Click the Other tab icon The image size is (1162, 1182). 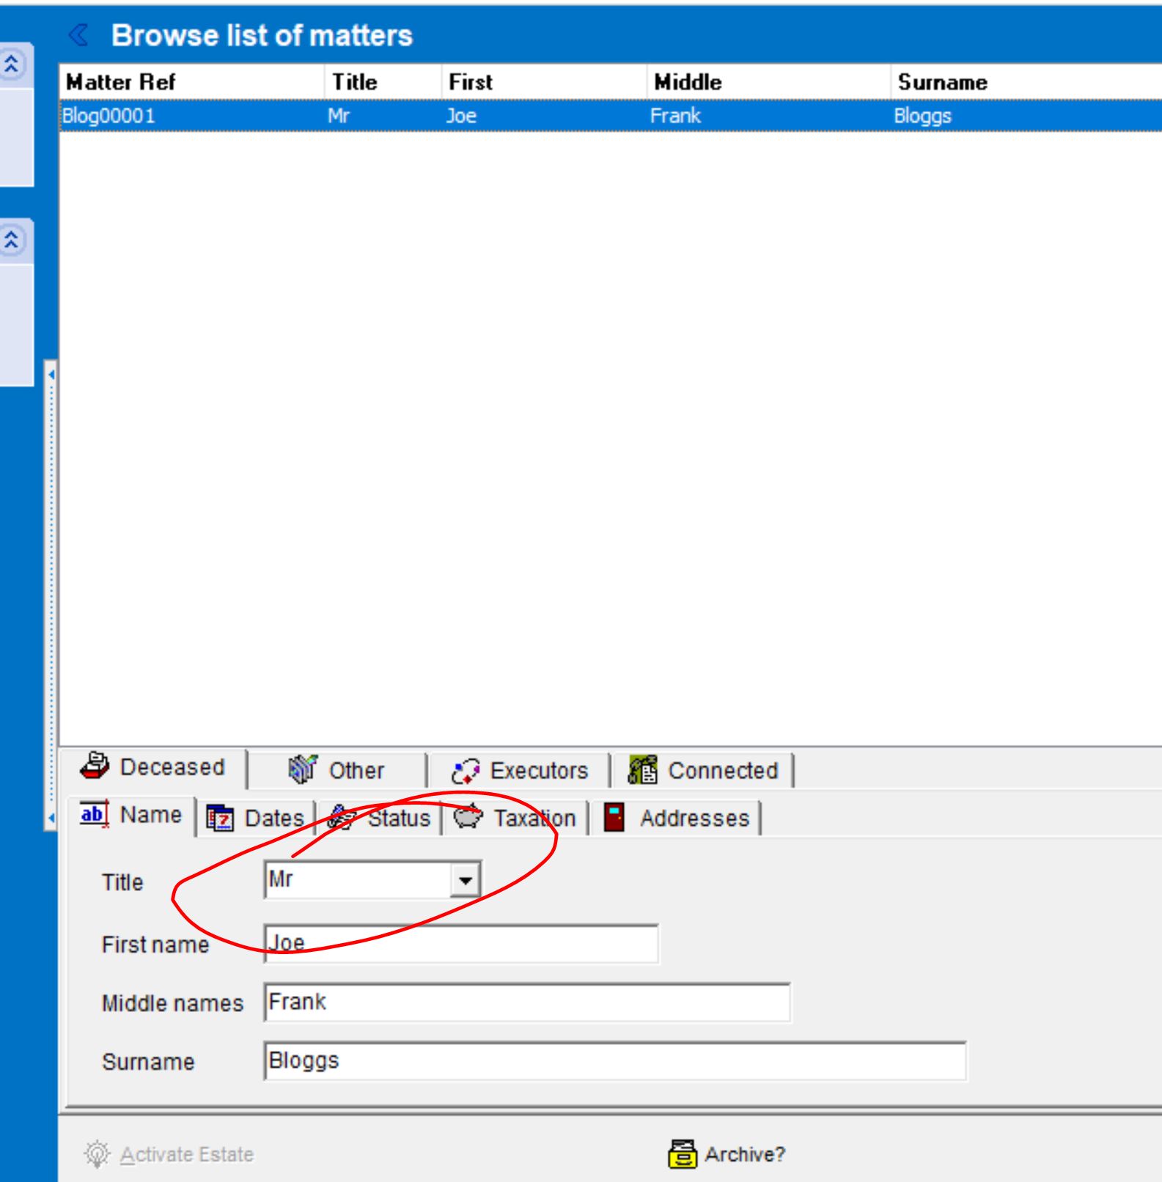pos(302,769)
